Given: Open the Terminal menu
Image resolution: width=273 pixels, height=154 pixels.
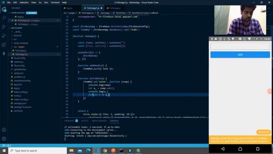Looking at the screenshot, I should click(55, 3).
